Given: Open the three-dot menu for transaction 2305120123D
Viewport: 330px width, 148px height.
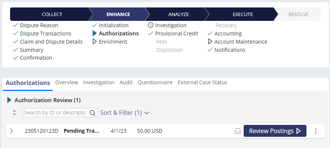Looking at the screenshot, I should pos(315,131).
